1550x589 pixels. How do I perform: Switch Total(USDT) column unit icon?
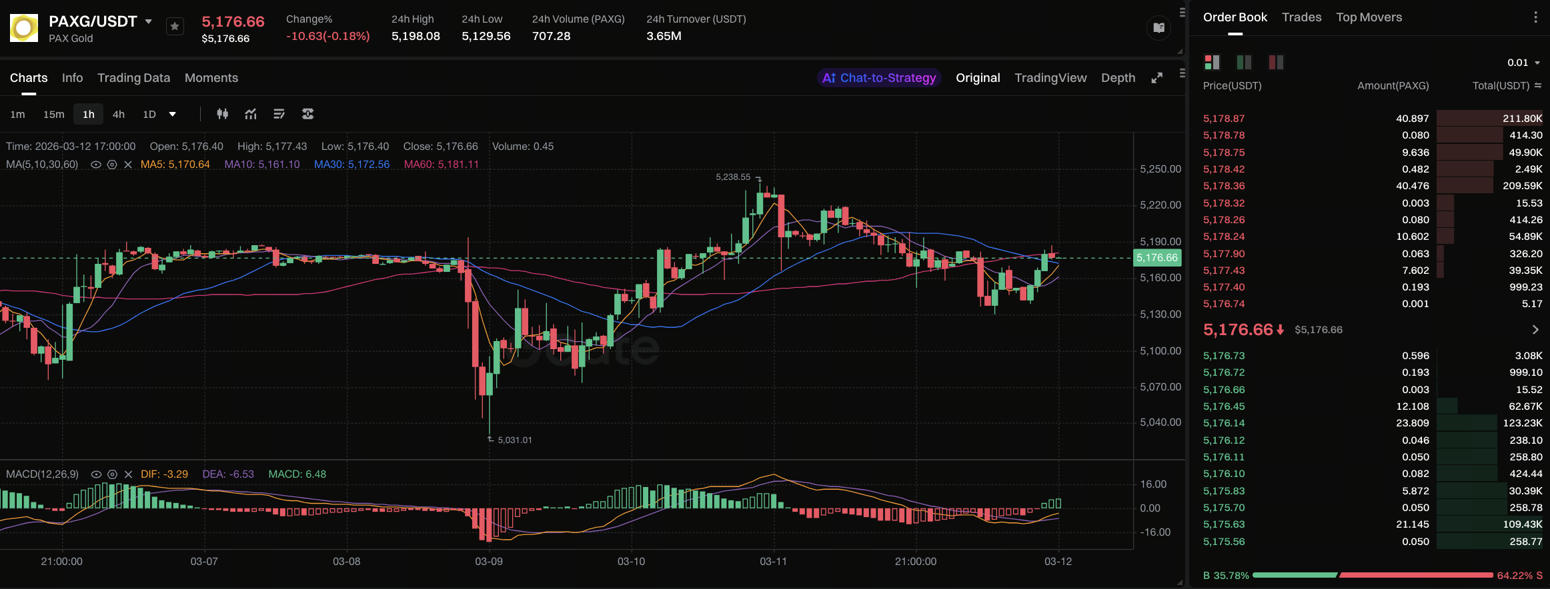click(1538, 85)
